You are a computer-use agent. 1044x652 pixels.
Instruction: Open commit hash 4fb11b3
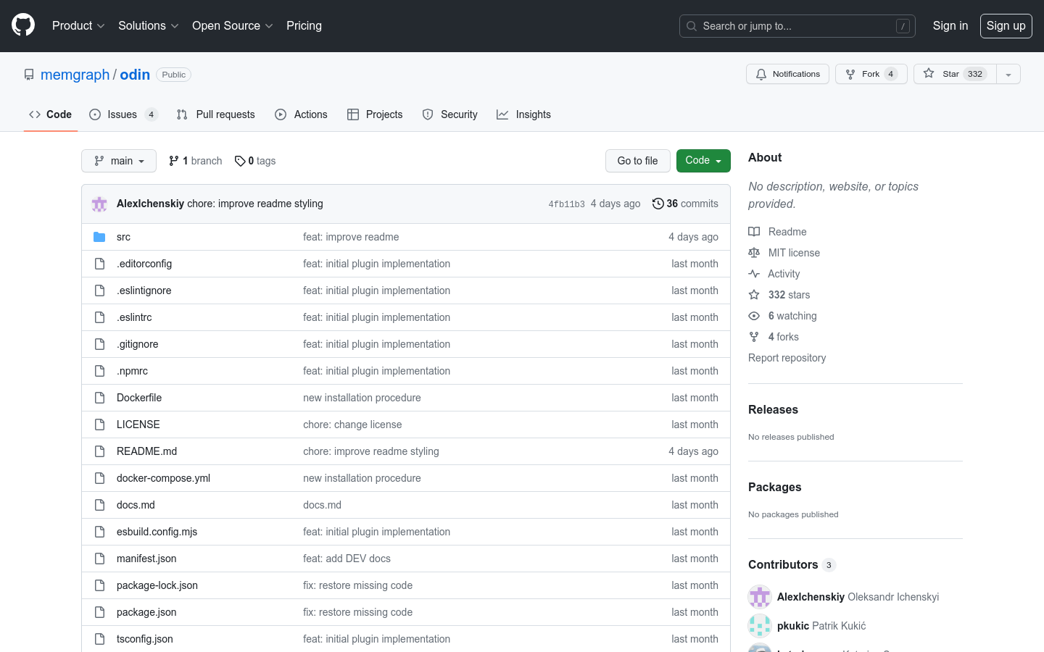click(x=566, y=204)
